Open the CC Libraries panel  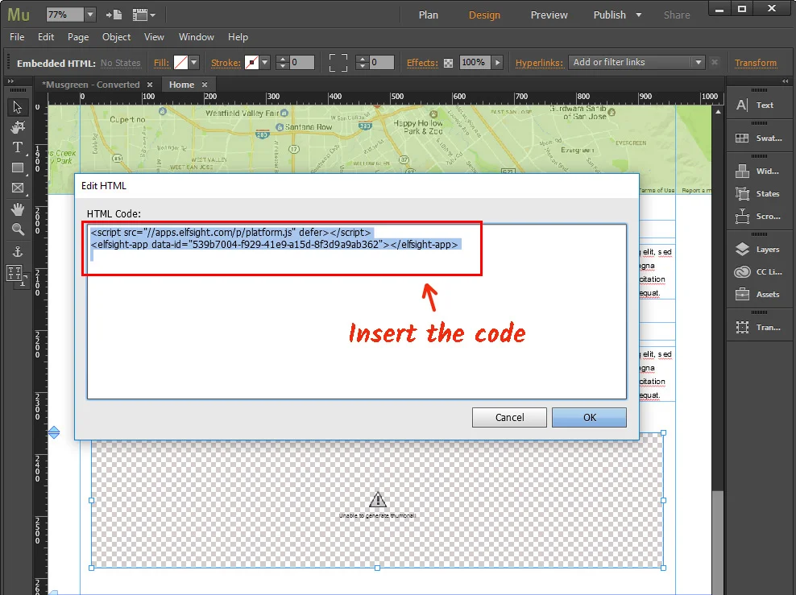758,272
